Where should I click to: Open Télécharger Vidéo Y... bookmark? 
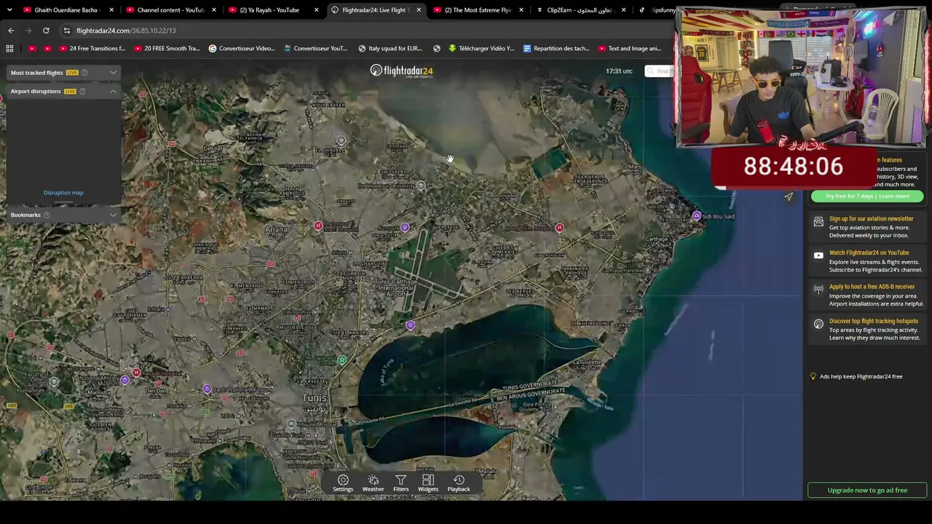481,49
